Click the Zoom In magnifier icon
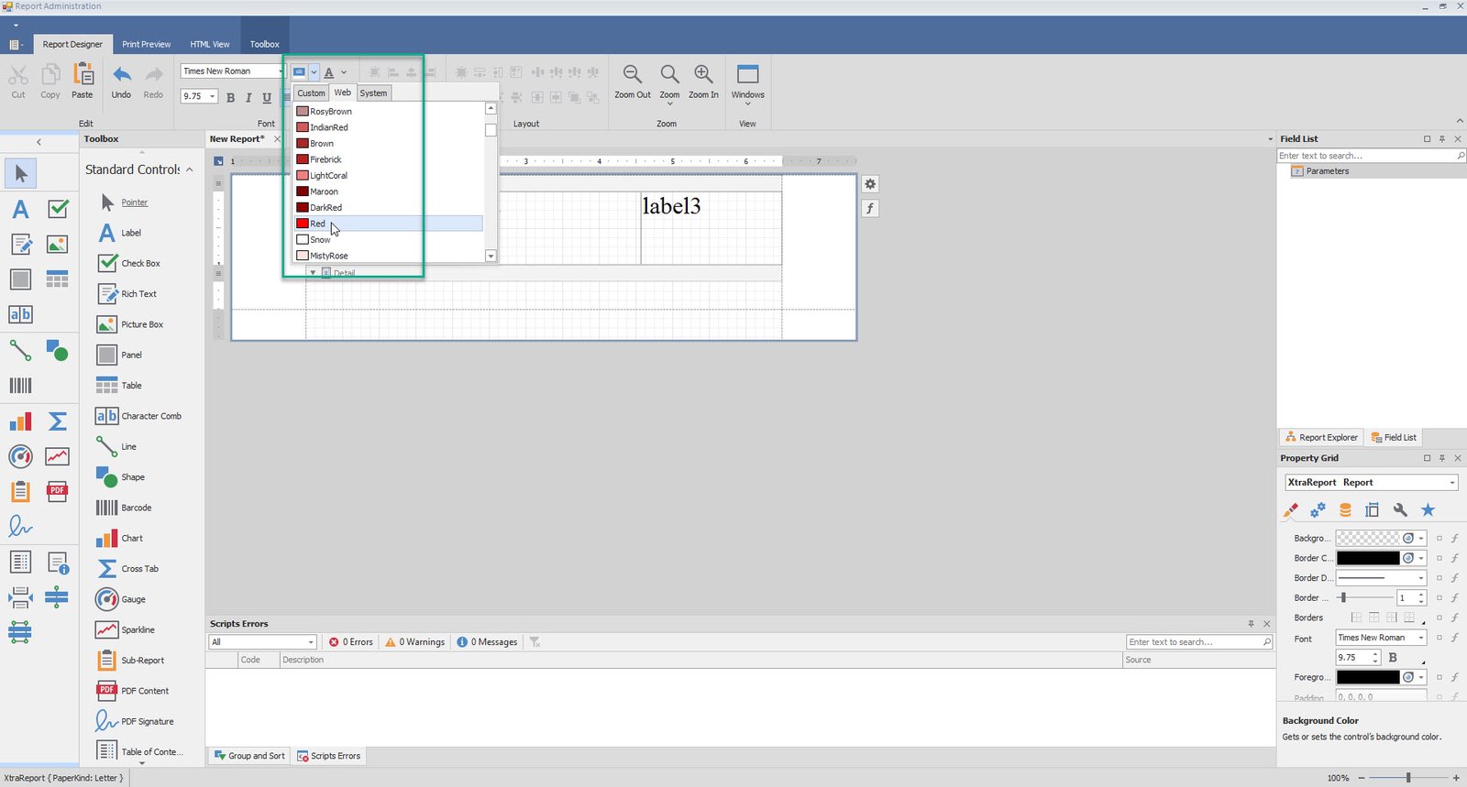The width and height of the screenshot is (1467, 787). (x=703, y=75)
